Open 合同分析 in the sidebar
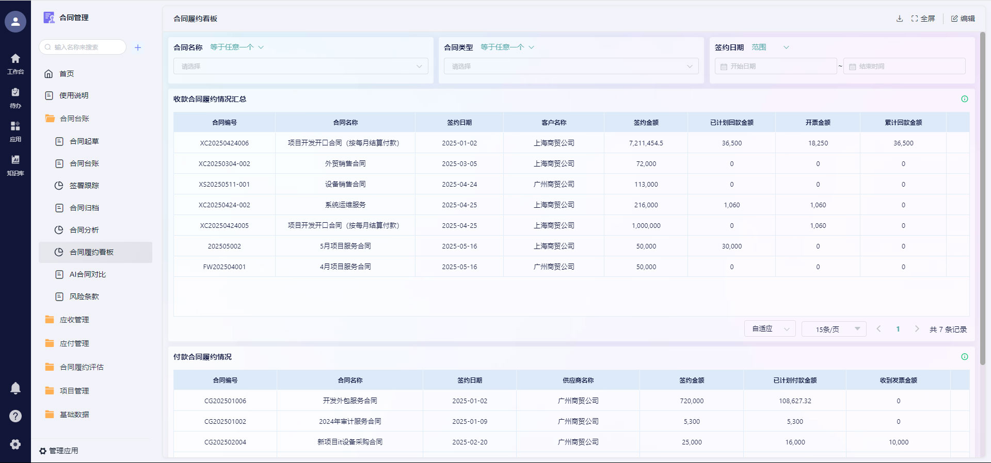 84,230
